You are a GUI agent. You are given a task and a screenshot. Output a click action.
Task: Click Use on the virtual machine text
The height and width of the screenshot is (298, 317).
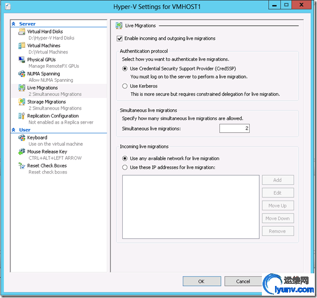[x=56, y=144]
